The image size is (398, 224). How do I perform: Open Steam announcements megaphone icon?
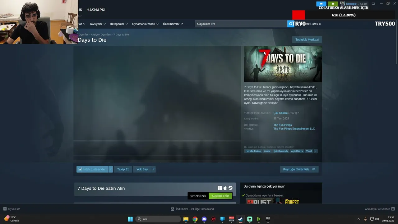[321, 4]
